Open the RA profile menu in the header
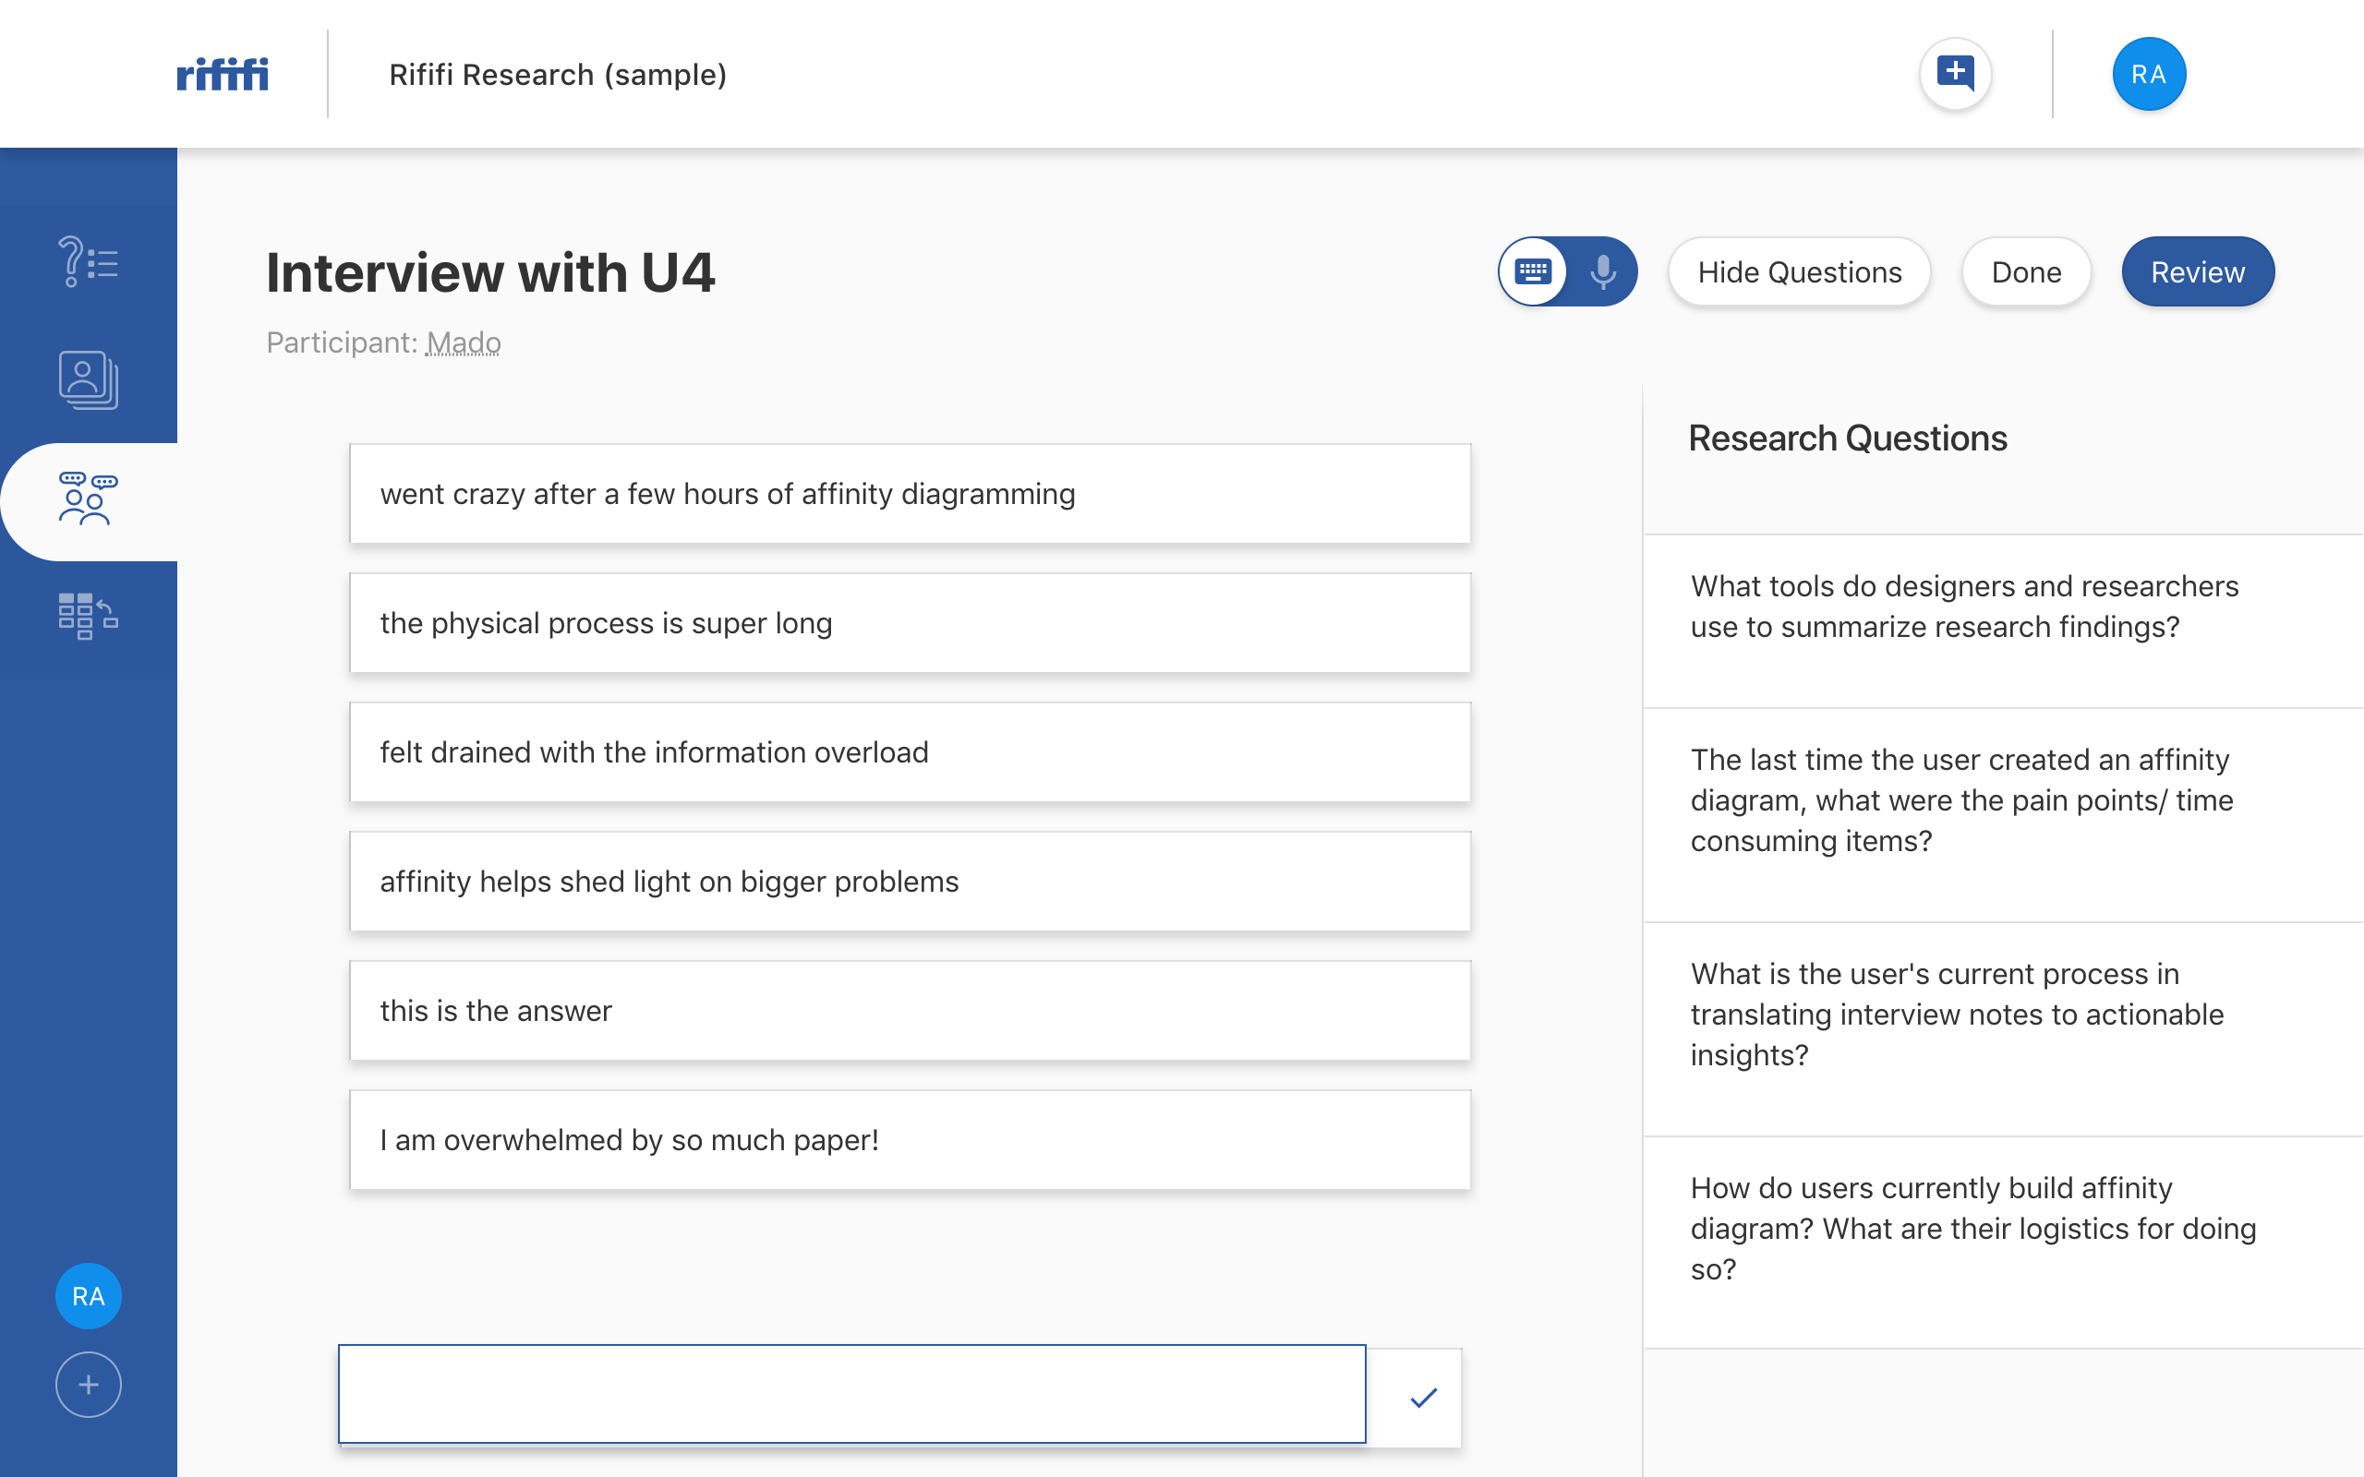2364x1477 pixels. 2148,74
